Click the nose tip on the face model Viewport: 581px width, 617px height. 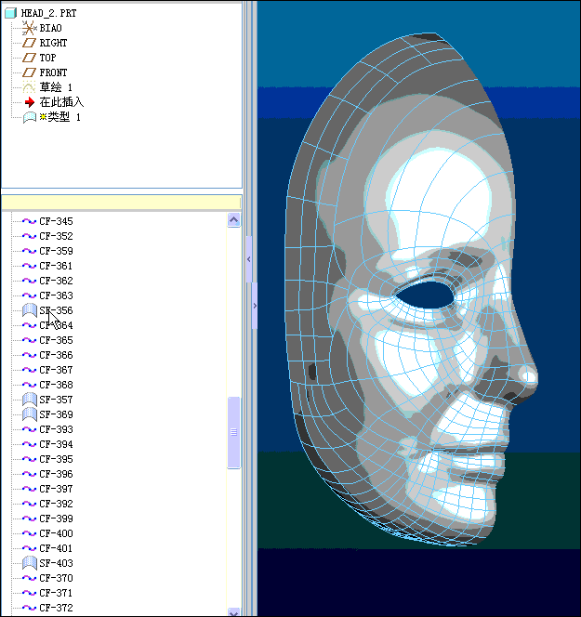click(x=530, y=377)
